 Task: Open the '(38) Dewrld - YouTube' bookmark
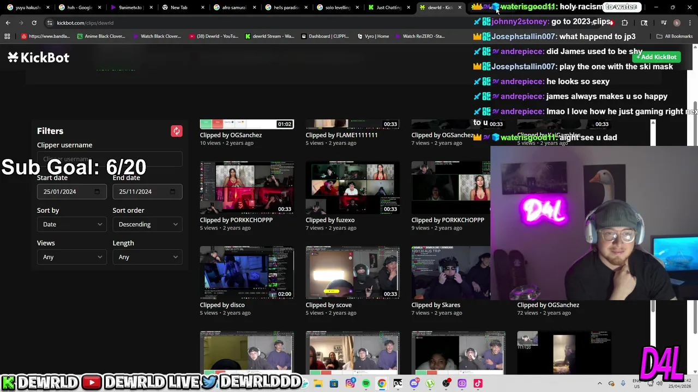(x=214, y=36)
